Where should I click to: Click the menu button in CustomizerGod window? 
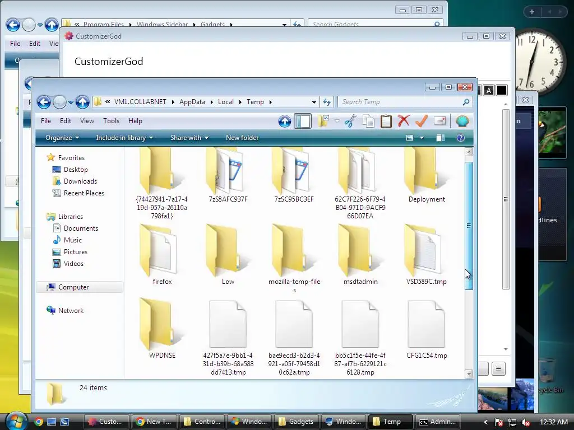(x=498, y=369)
